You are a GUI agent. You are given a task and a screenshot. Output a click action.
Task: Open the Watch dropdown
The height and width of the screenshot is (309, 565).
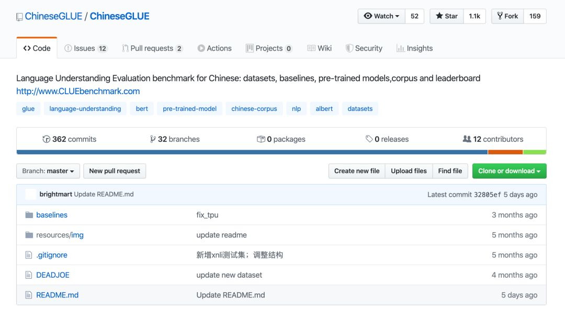pyautogui.click(x=381, y=16)
